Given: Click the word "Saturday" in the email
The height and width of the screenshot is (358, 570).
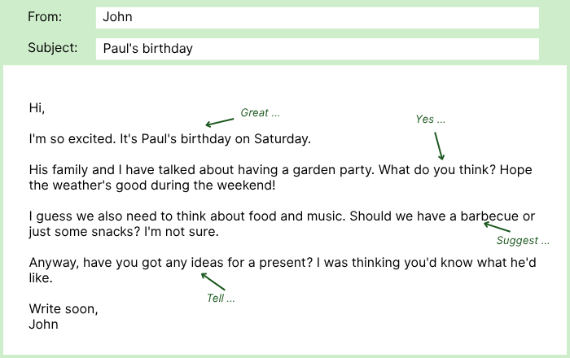Looking at the screenshot, I should [x=281, y=139].
